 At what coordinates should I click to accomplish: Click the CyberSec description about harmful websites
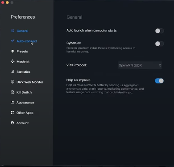click(101, 50)
